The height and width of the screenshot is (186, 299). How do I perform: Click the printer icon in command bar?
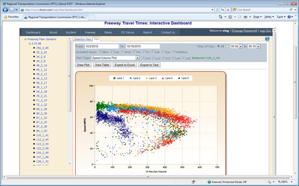coord(245,17)
